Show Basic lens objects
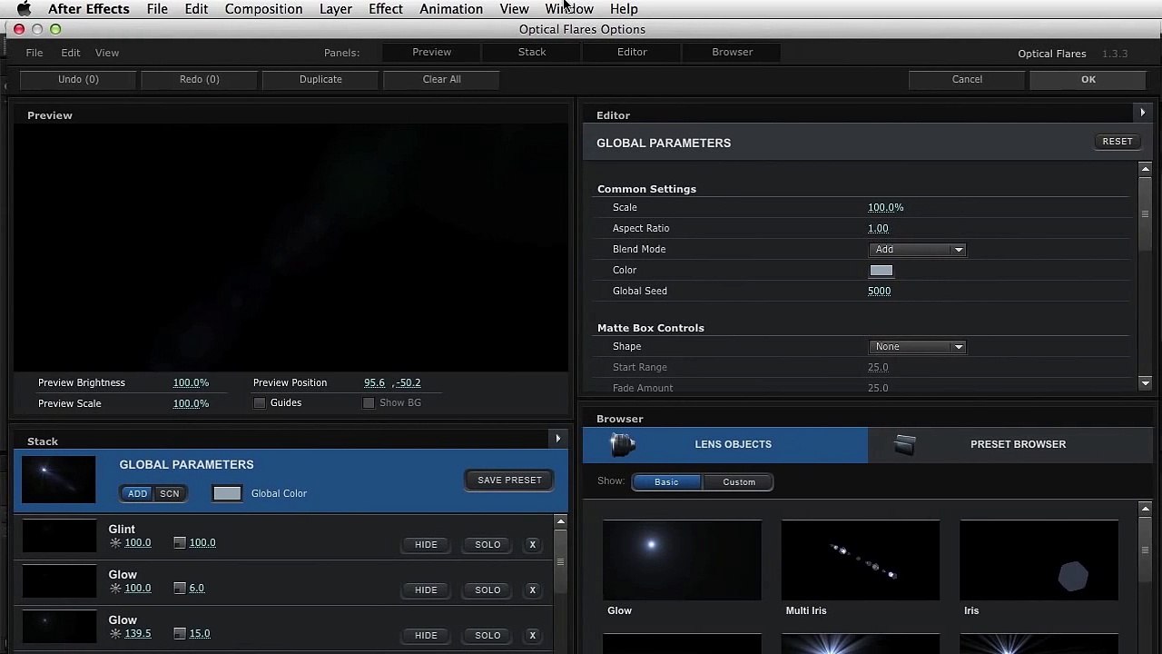Image resolution: width=1162 pixels, height=654 pixels. pos(666,482)
